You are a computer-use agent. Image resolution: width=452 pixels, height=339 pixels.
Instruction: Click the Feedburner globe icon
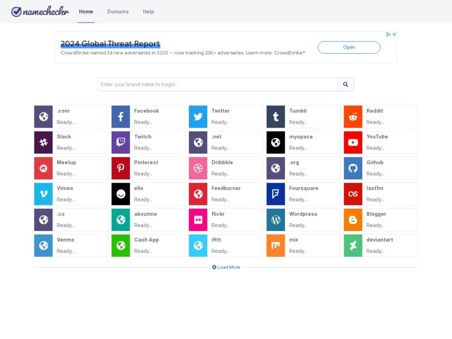pos(198,194)
